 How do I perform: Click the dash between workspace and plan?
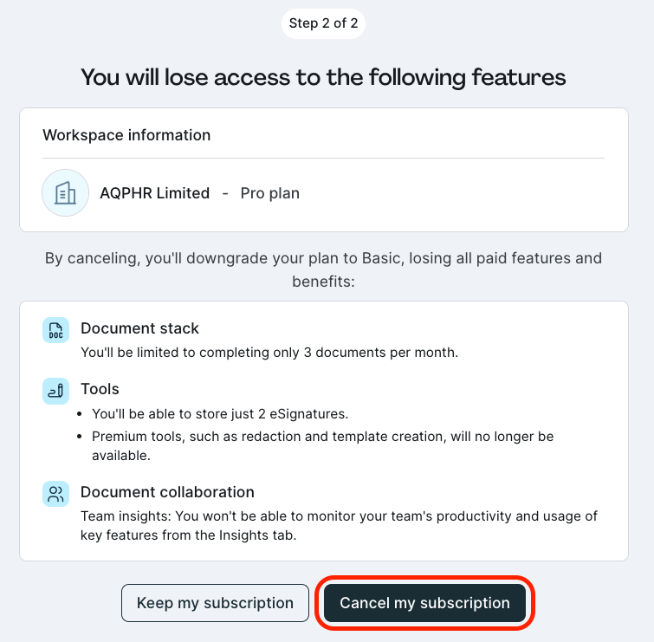tap(225, 193)
